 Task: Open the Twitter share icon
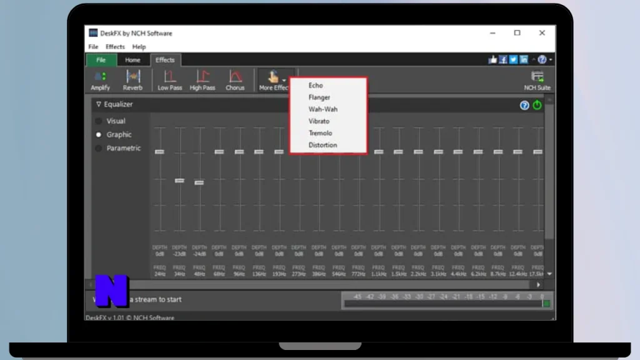514,59
